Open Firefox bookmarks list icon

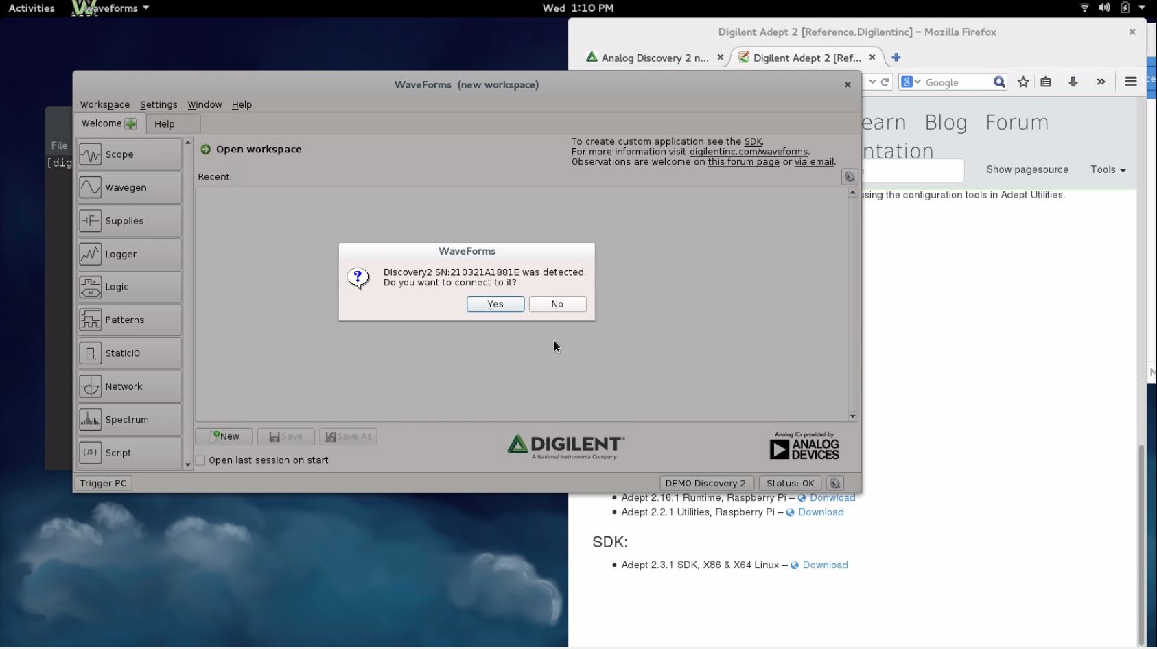(x=1046, y=82)
